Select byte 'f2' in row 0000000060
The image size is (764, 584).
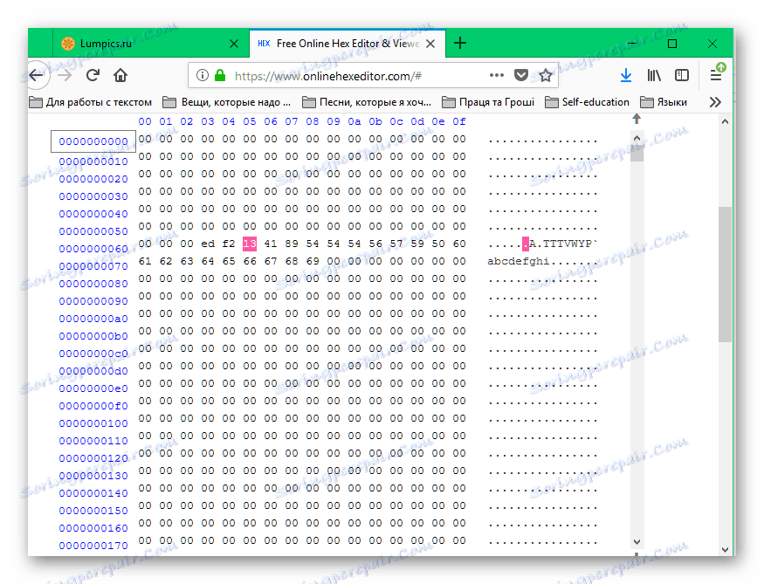pyautogui.click(x=229, y=244)
